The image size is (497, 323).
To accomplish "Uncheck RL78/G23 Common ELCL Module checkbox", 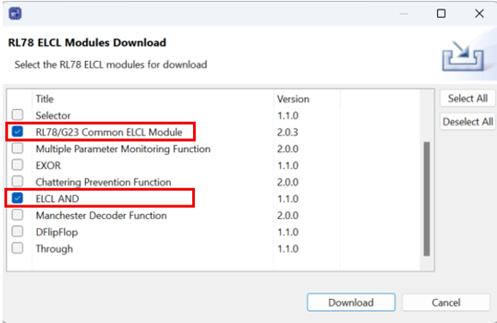I will click(17, 131).
